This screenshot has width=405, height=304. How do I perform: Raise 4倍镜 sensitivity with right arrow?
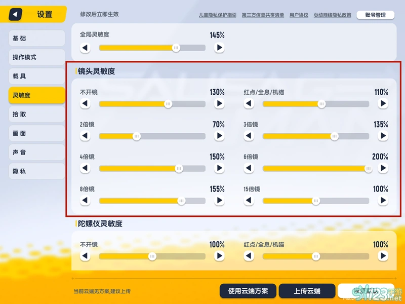coord(219,169)
